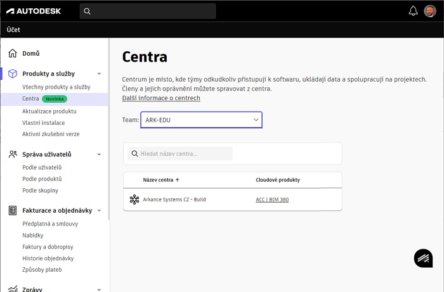The image size is (444, 292).
Task: Click the Produkty a služby cube icon
Action: pos(13,74)
